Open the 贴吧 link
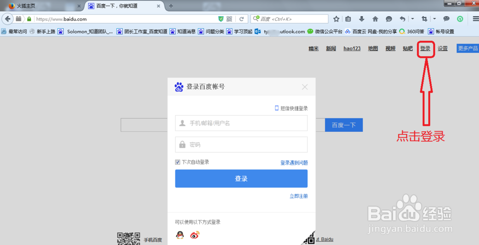The height and width of the screenshot is (245, 479). point(408,48)
